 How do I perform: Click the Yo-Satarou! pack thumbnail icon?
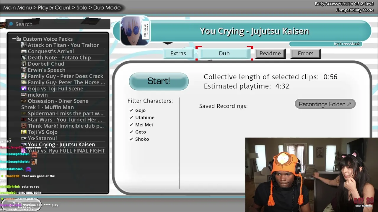pos(24,138)
